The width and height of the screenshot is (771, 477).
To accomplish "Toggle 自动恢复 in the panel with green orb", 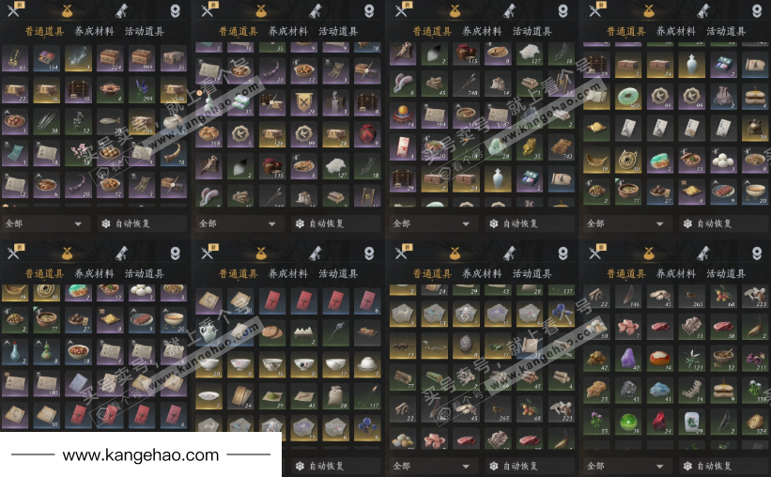I will coord(713,466).
